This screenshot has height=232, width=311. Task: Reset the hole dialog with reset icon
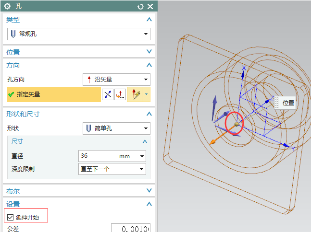click(140, 6)
